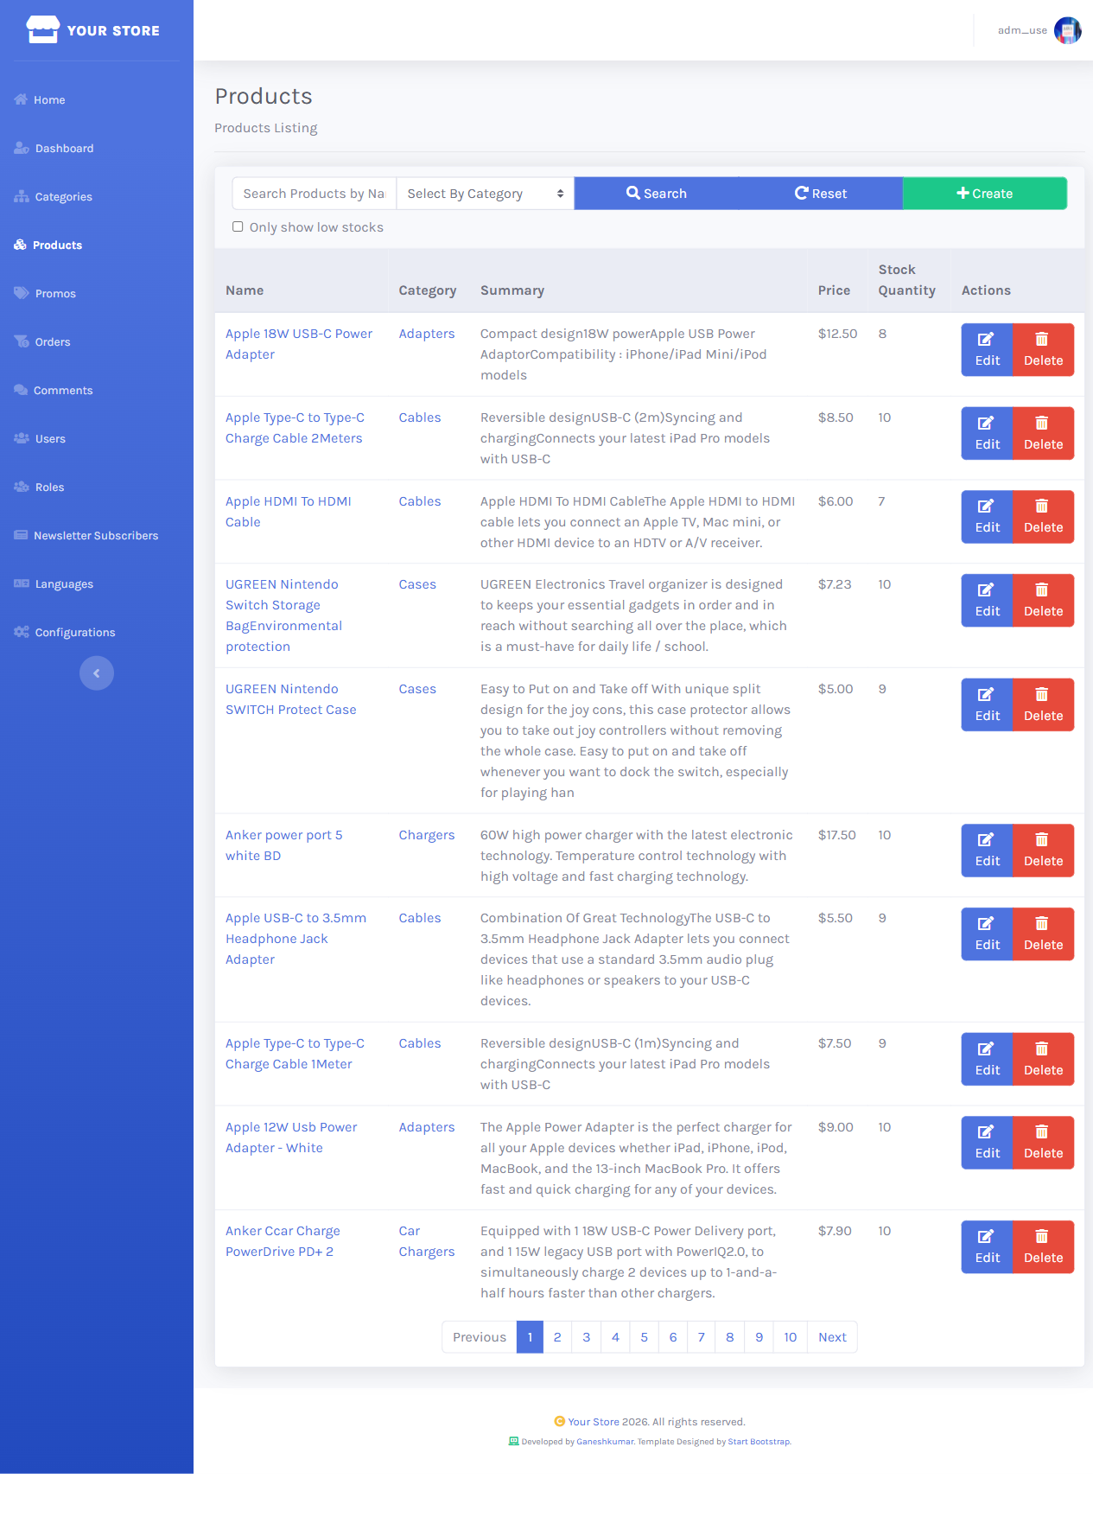This screenshot has width=1093, height=1536.
Task: Open Configurations menu label
Action: point(75,632)
